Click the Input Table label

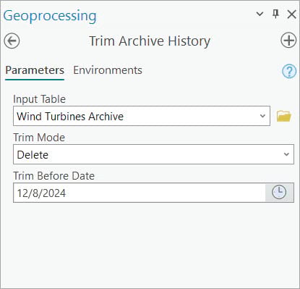click(x=39, y=99)
